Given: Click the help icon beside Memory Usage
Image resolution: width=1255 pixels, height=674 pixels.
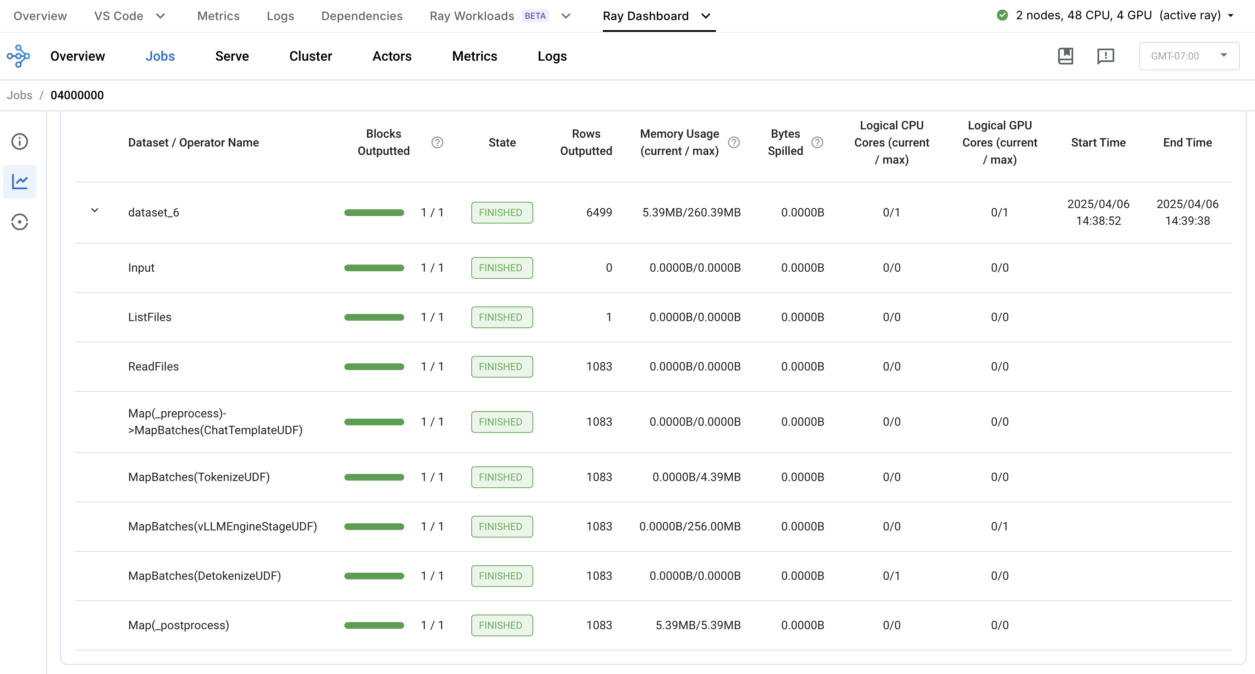Looking at the screenshot, I should click(x=734, y=142).
